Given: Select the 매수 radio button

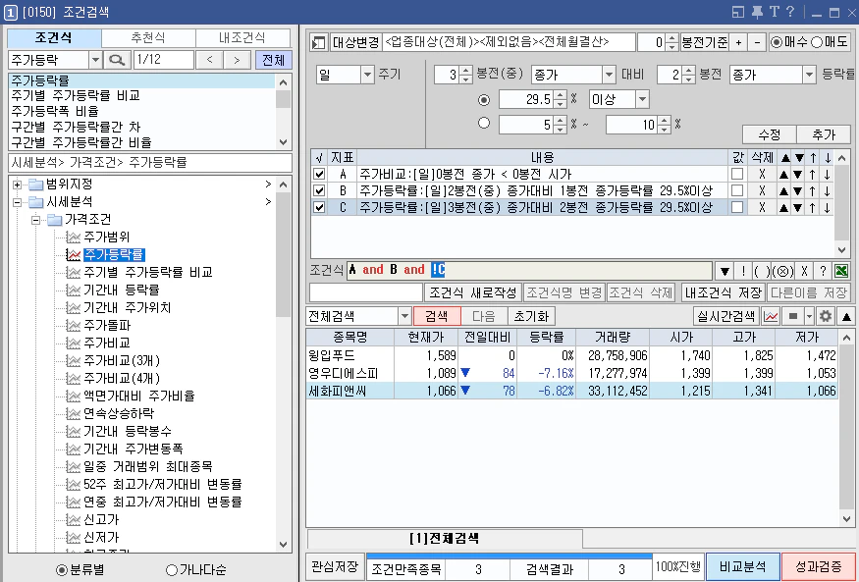Looking at the screenshot, I should (x=777, y=41).
